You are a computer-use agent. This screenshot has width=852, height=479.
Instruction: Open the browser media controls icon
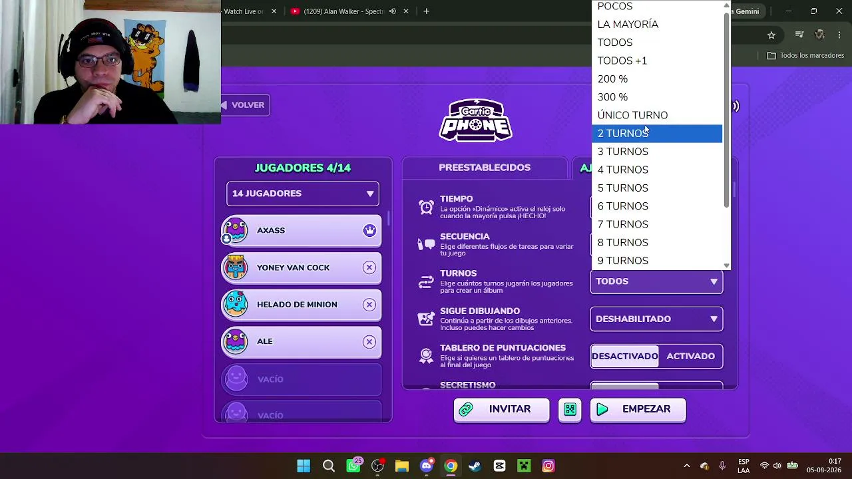[x=799, y=35]
